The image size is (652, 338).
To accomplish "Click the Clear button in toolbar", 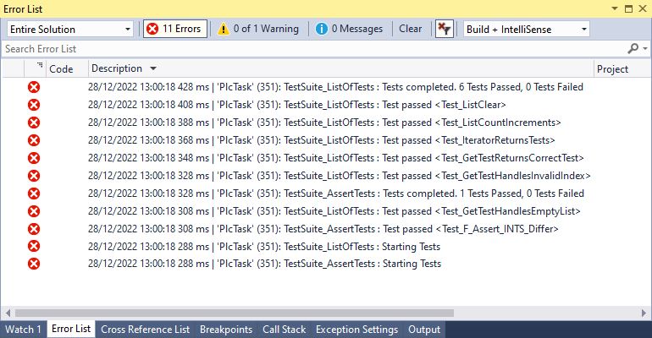I will (411, 29).
